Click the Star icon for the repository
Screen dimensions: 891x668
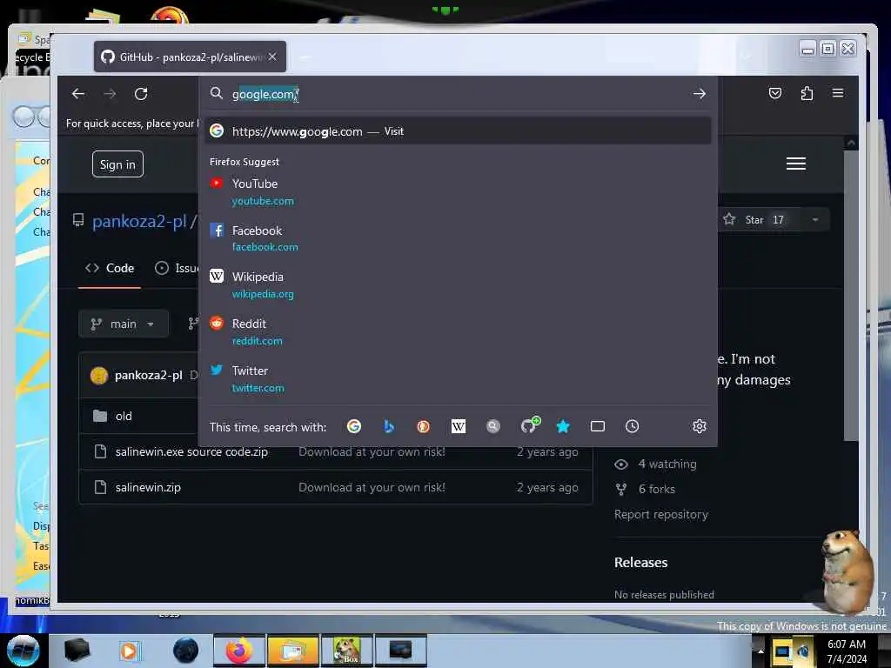click(729, 219)
